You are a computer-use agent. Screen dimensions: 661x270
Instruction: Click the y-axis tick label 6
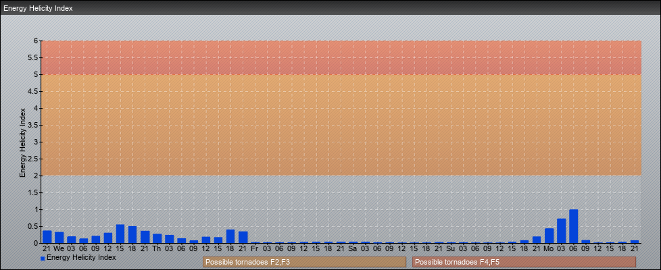36,40
